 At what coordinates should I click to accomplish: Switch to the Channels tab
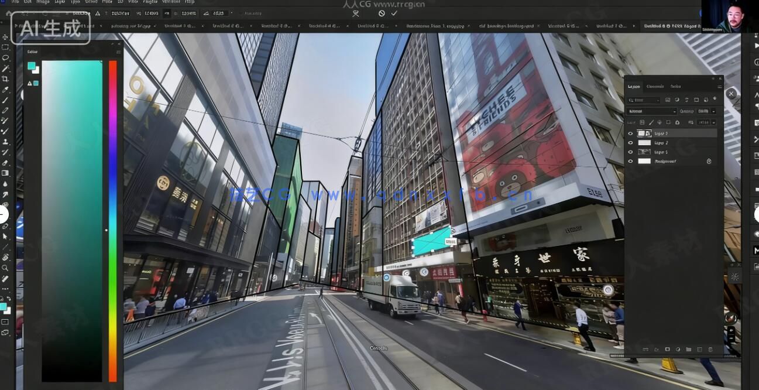655,87
